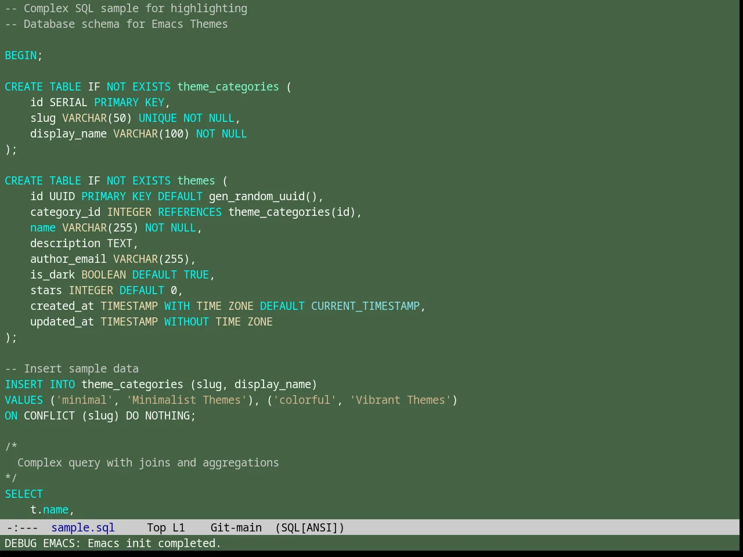Click the TRUE default value
Viewport: 743px width, 557px height.
click(x=196, y=274)
